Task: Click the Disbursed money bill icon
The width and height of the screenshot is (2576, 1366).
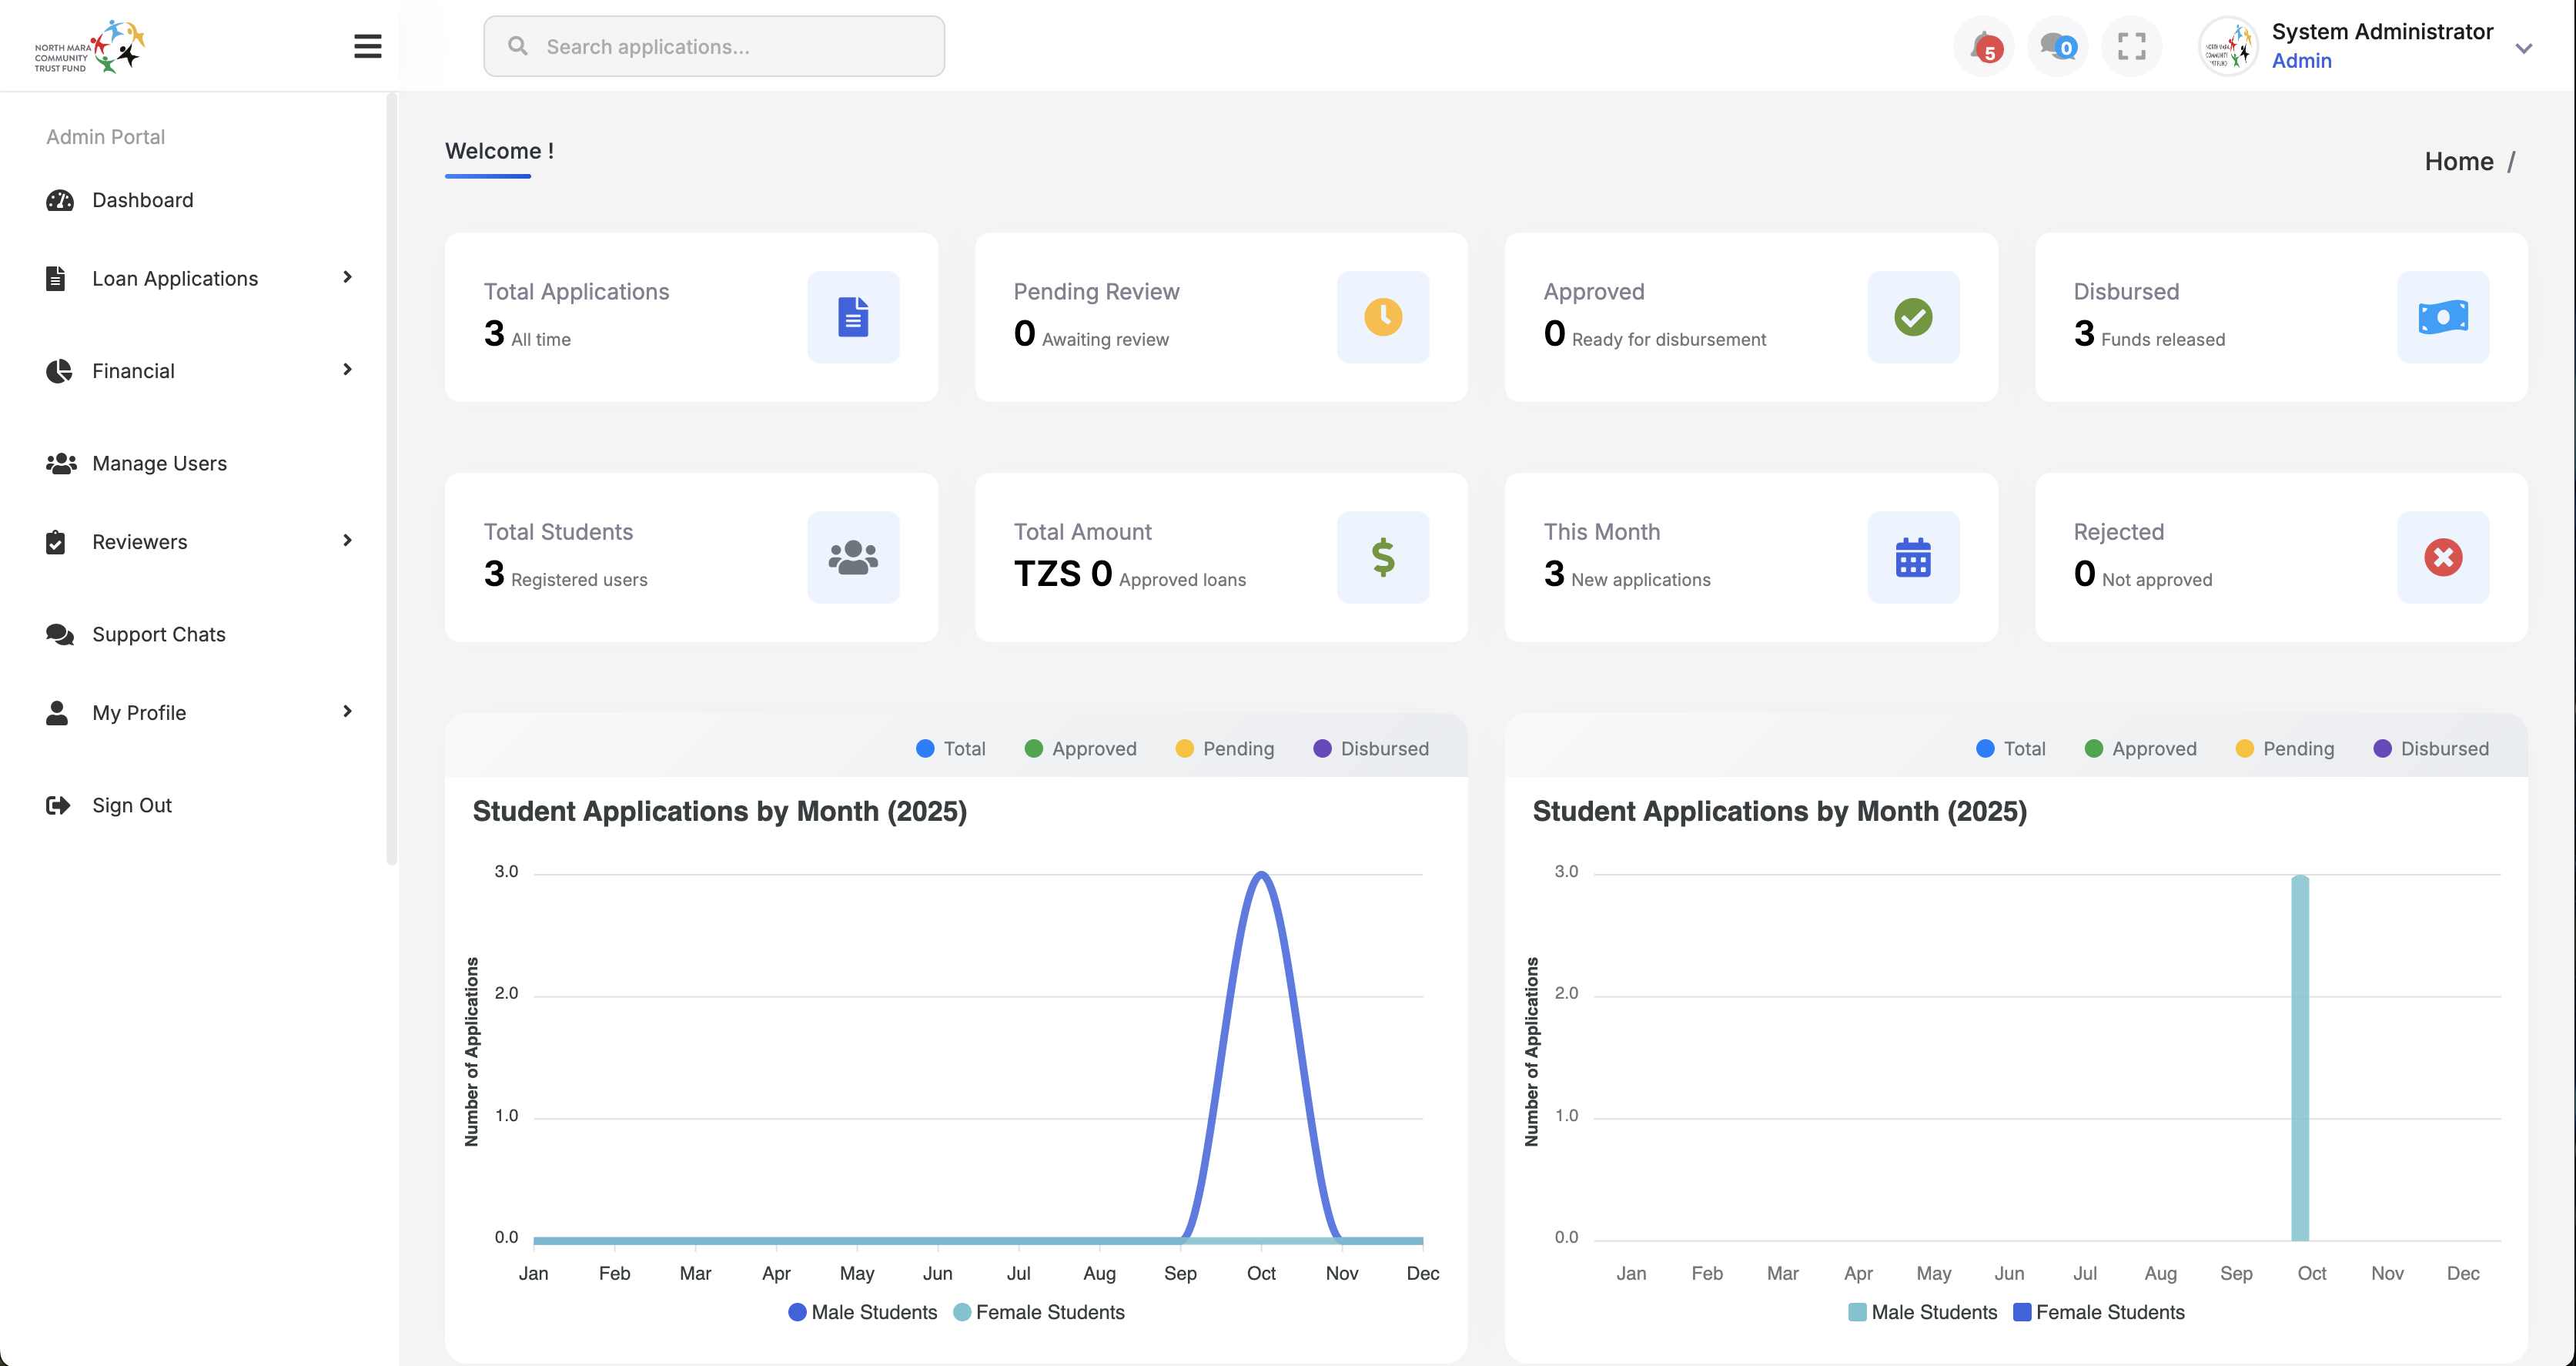Action: [x=2442, y=317]
